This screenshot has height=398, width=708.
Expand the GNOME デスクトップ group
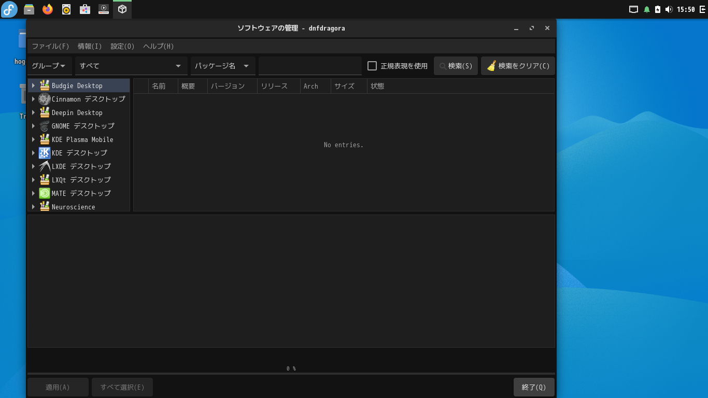pyautogui.click(x=33, y=126)
